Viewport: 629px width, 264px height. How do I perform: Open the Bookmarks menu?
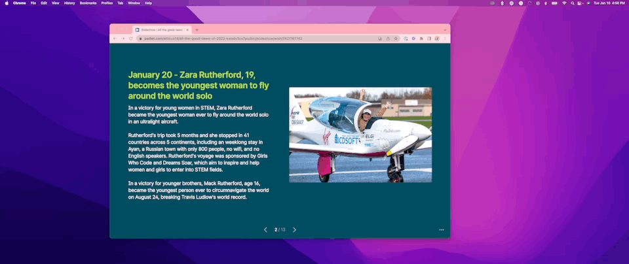click(x=88, y=3)
